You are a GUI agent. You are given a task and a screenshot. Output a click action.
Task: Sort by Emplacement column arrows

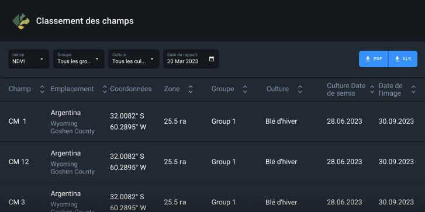(x=105, y=89)
